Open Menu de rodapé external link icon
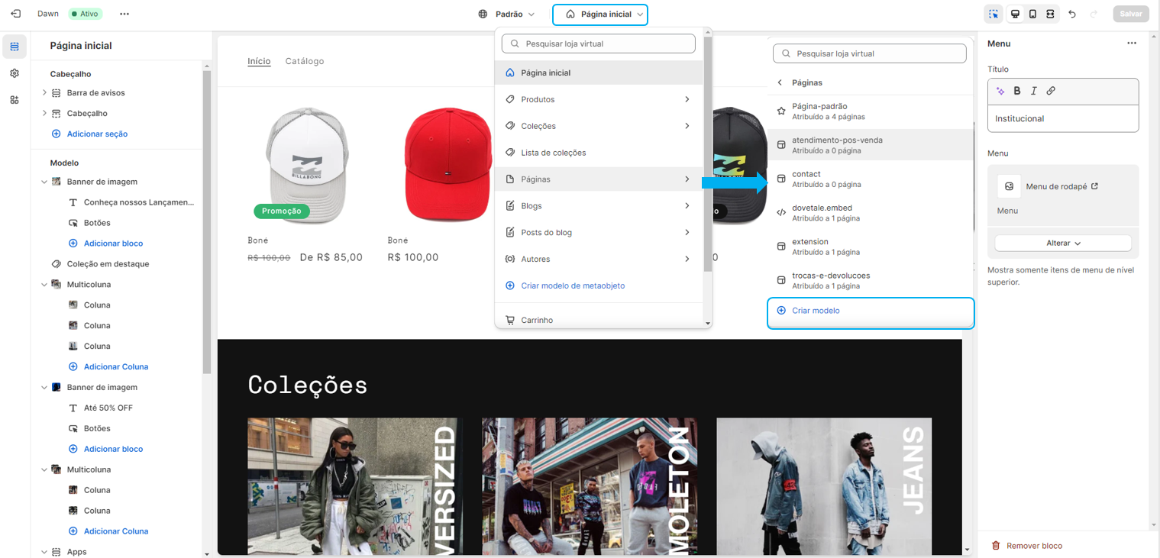Screen dimensions: 1160x558 click(1094, 185)
